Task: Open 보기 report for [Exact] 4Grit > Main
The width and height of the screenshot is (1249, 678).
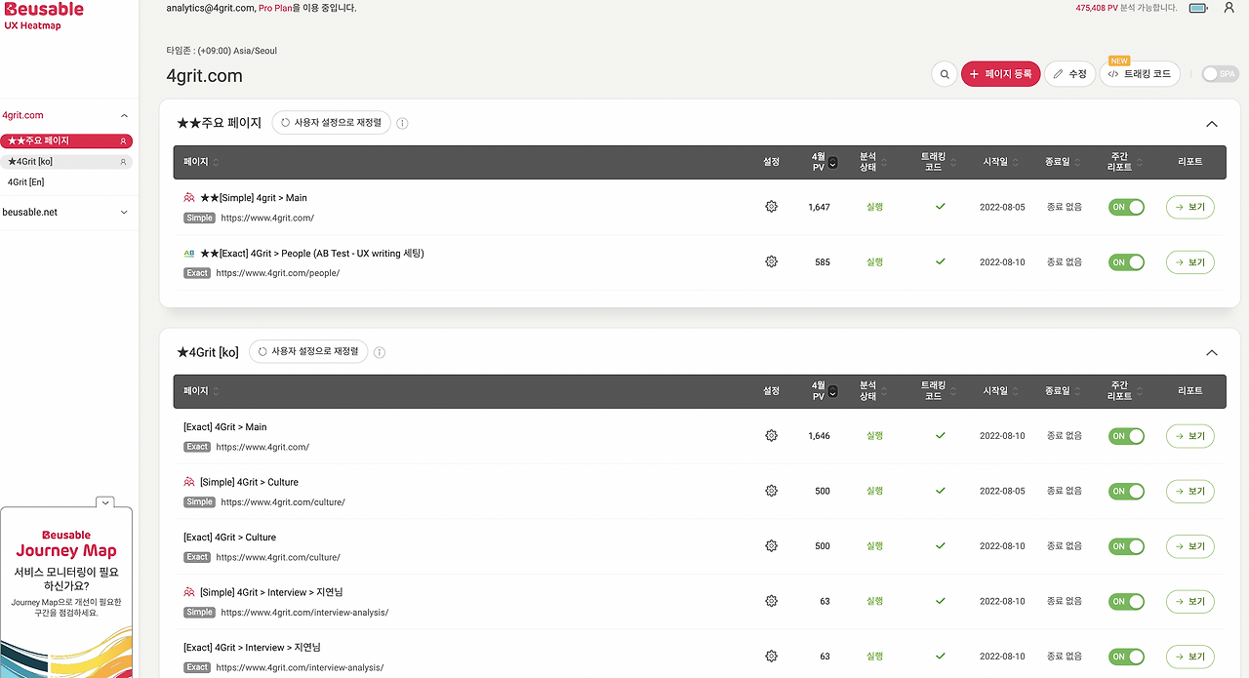Action: pyautogui.click(x=1190, y=436)
